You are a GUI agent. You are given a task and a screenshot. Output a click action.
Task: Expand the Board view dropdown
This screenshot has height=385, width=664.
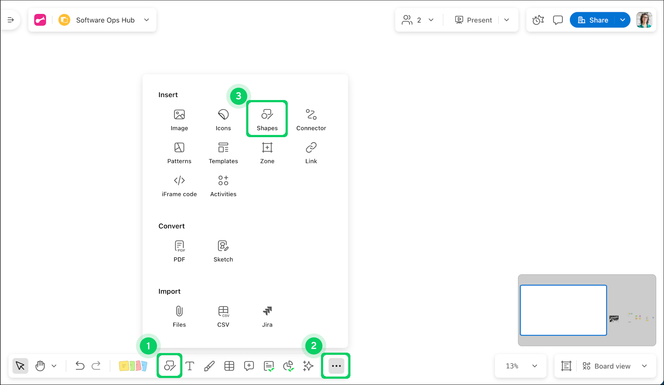point(644,366)
